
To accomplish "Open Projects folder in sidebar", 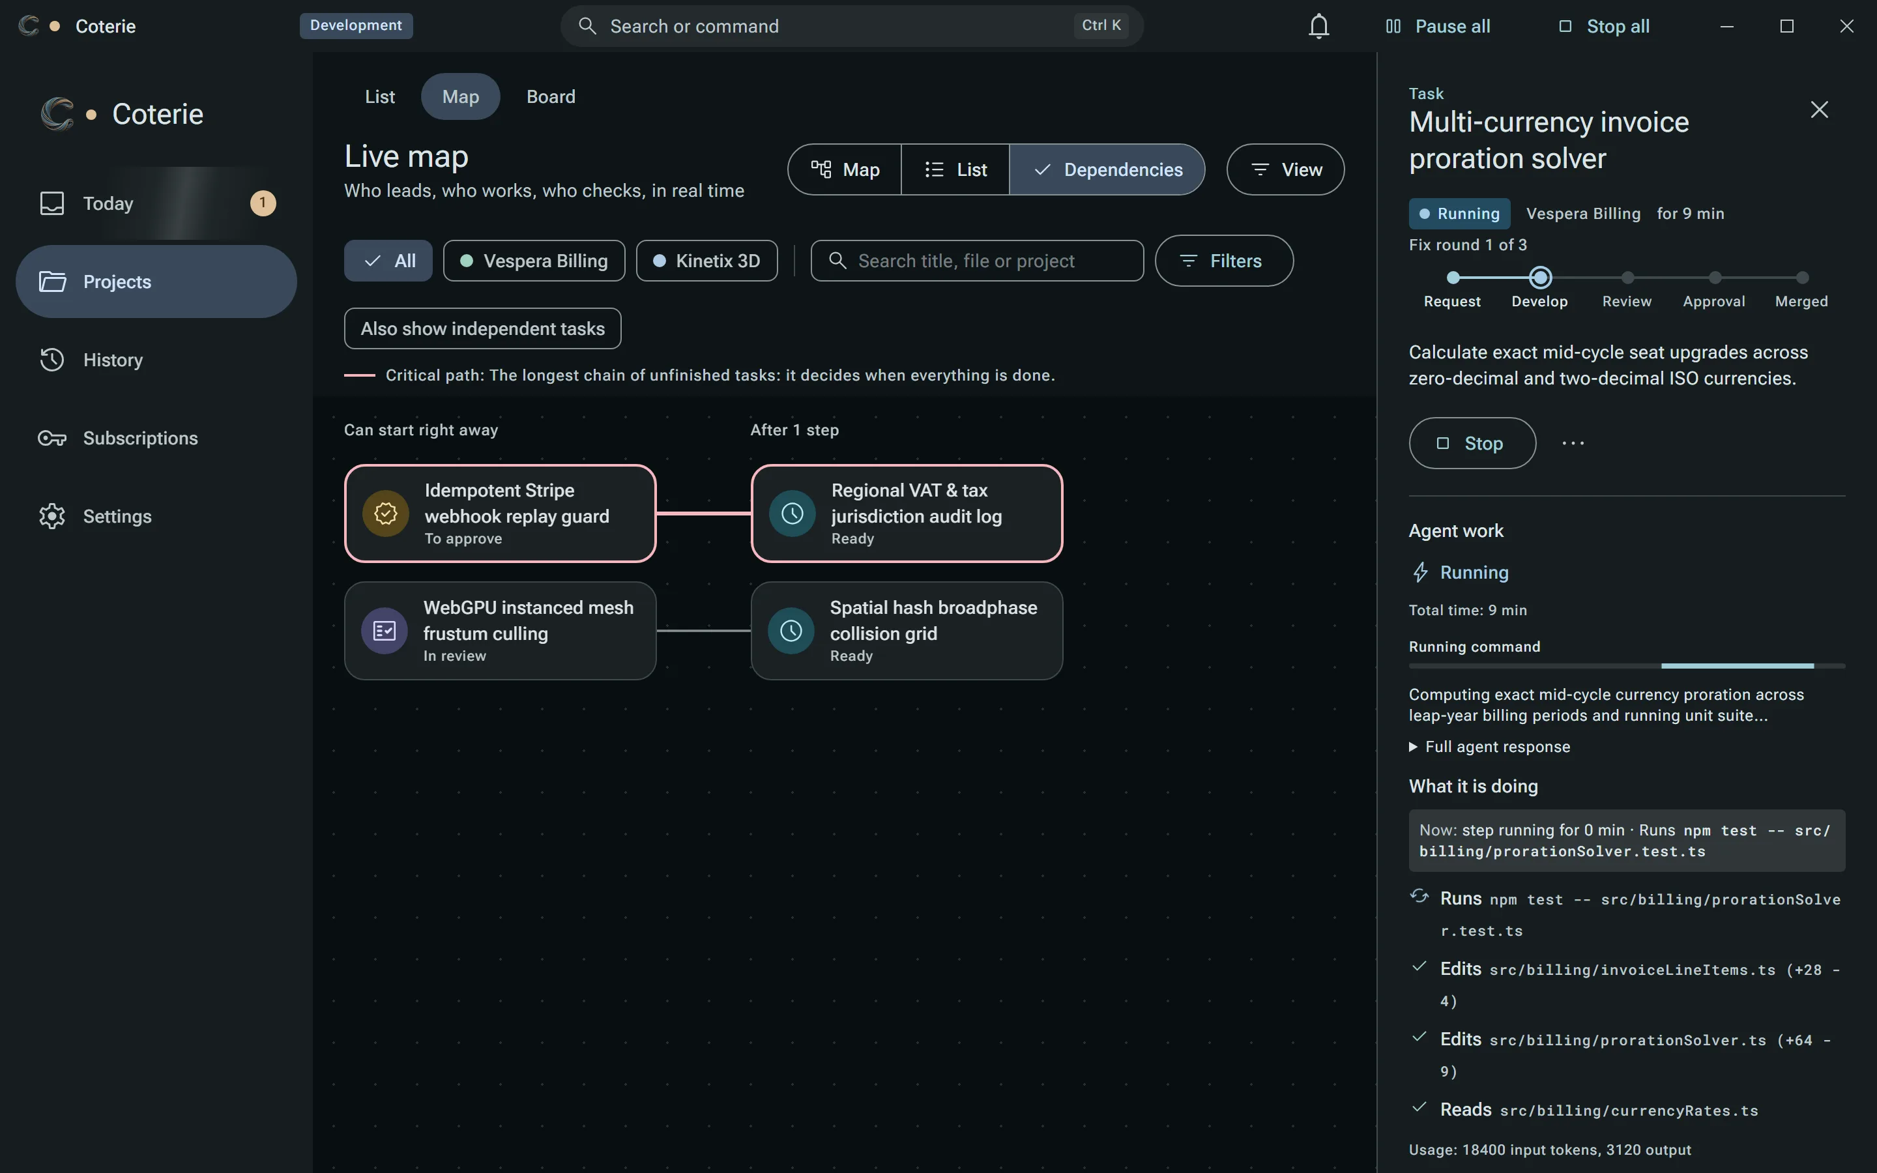I will 156,282.
